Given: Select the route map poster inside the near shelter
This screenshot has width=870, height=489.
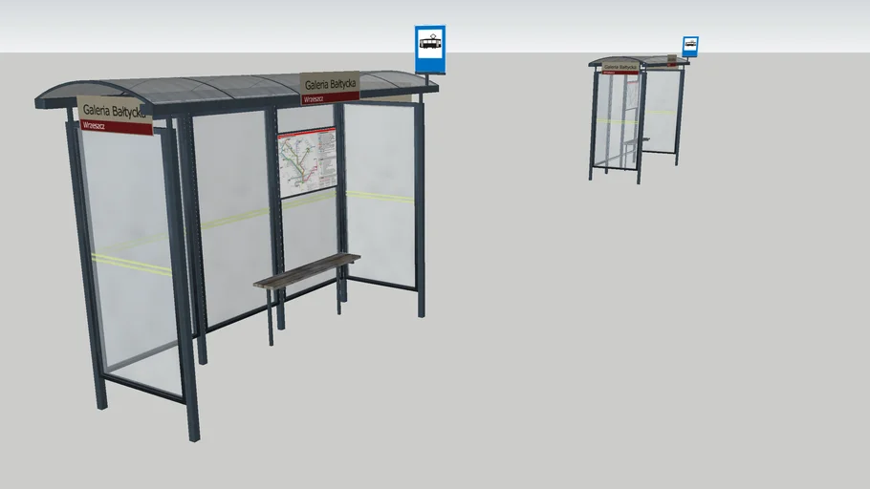Looking at the screenshot, I should coord(307,162).
